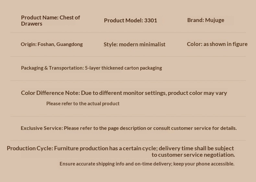256x182 pixels.
Task: Click "Please refer to the actual product"
Action: [83, 104]
